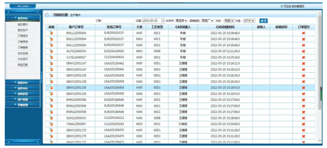Click audit icon in Y36A22050007 row
Viewport: 327px width, 148px height.
point(51,124)
